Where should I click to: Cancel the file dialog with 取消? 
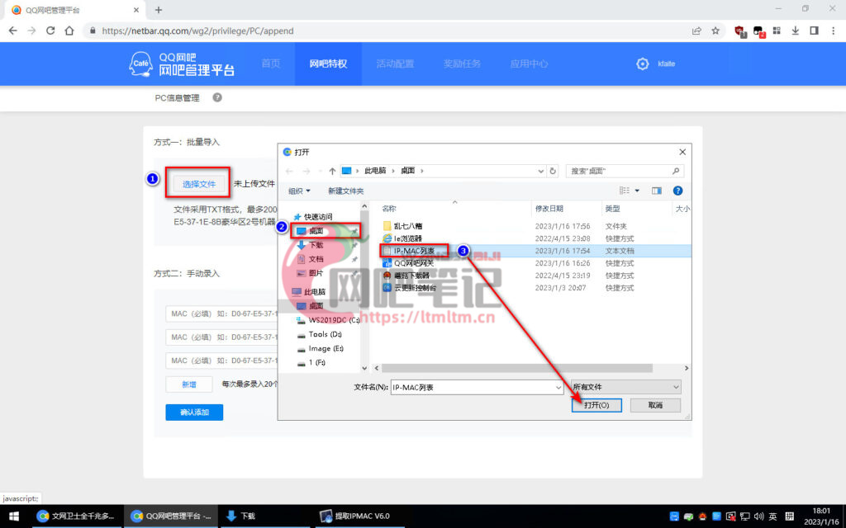[655, 405]
